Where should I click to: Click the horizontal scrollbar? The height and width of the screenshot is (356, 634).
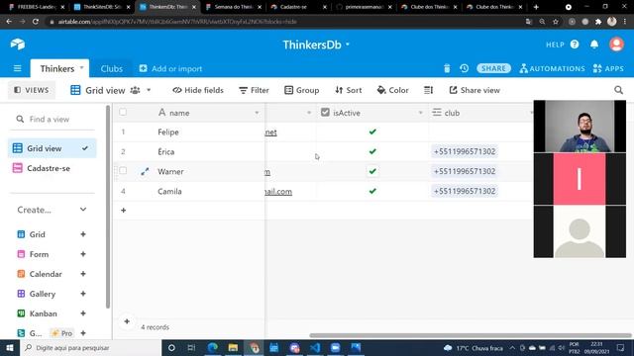coord(471,335)
